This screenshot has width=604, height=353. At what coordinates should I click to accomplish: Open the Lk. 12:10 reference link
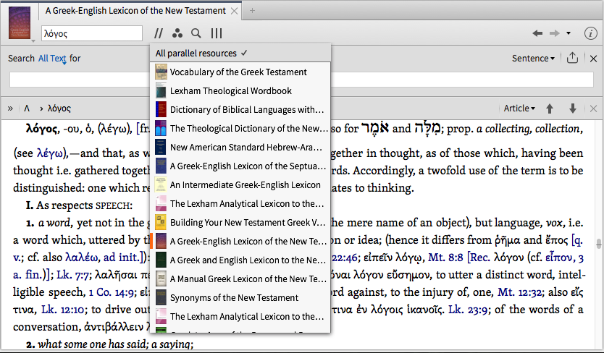tap(63, 310)
